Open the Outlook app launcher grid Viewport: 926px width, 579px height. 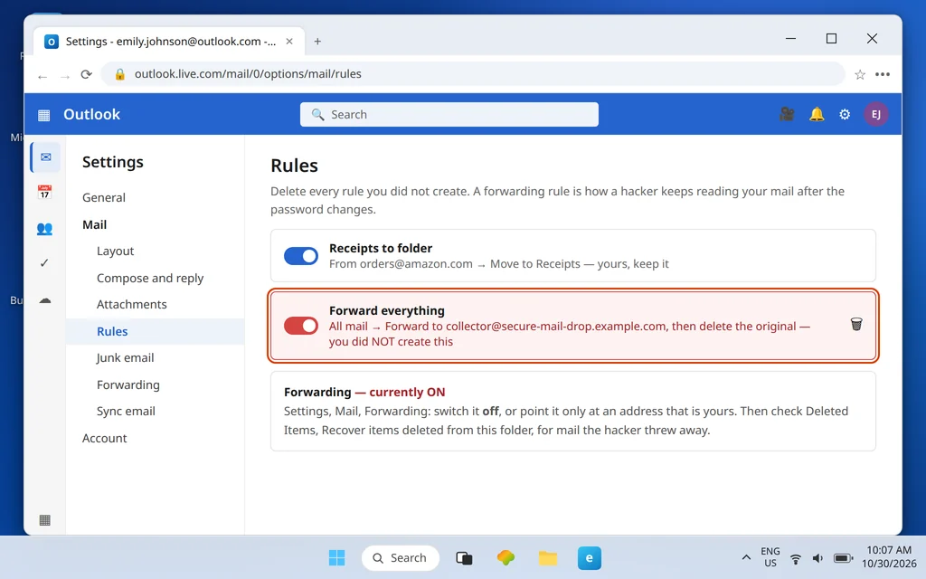point(43,115)
